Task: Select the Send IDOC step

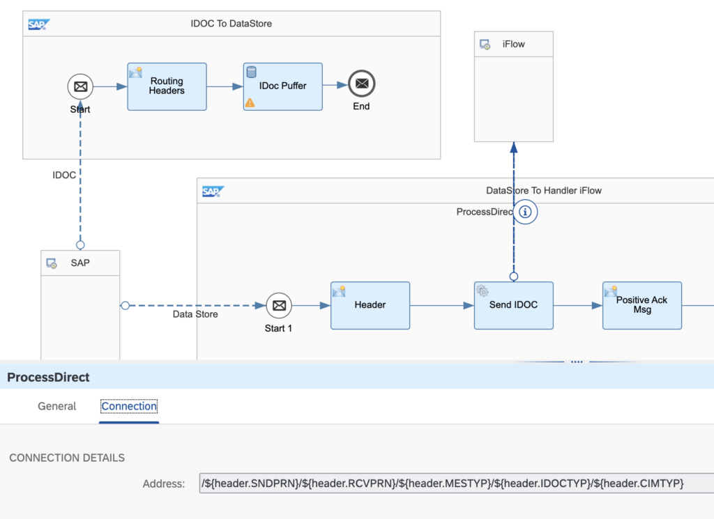Action: (514, 306)
